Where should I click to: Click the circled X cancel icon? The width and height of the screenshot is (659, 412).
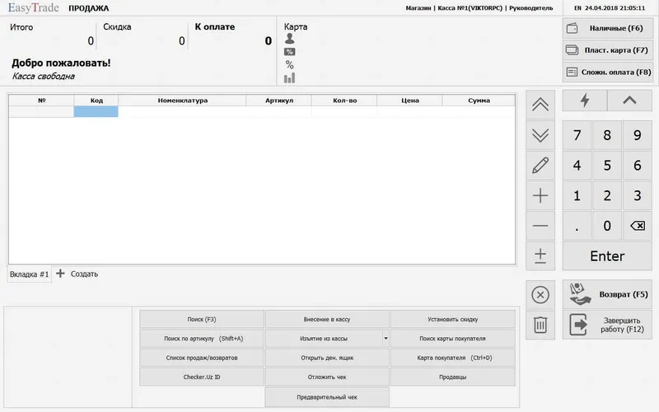coord(540,295)
